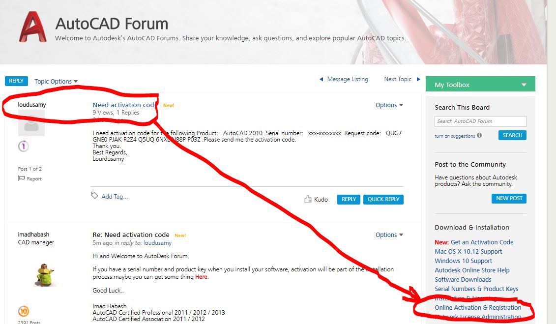Click the tag icon next to Add Tag
The width and height of the screenshot is (556, 324).
pos(94,195)
